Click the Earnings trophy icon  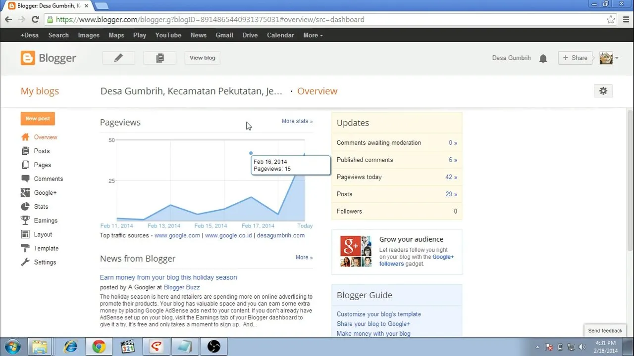pyautogui.click(x=25, y=220)
